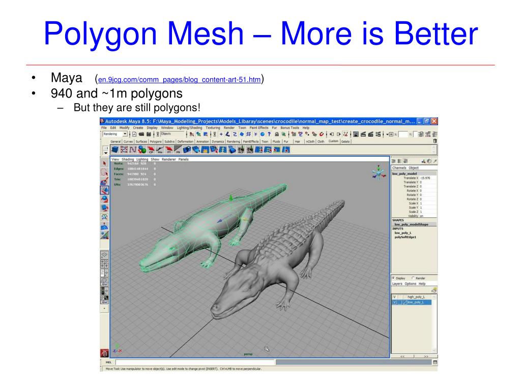The image size is (521, 390).
Task: Click the lock selection padlock icon
Action: coord(277,134)
